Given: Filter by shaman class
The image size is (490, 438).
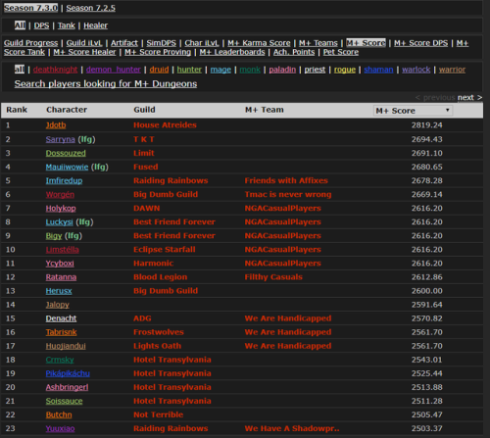Looking at the screenshot, I should pos(378,70).
